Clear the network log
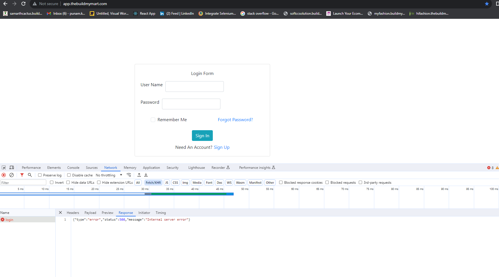The width and height of the screenshot is (499, 277). 12,175
